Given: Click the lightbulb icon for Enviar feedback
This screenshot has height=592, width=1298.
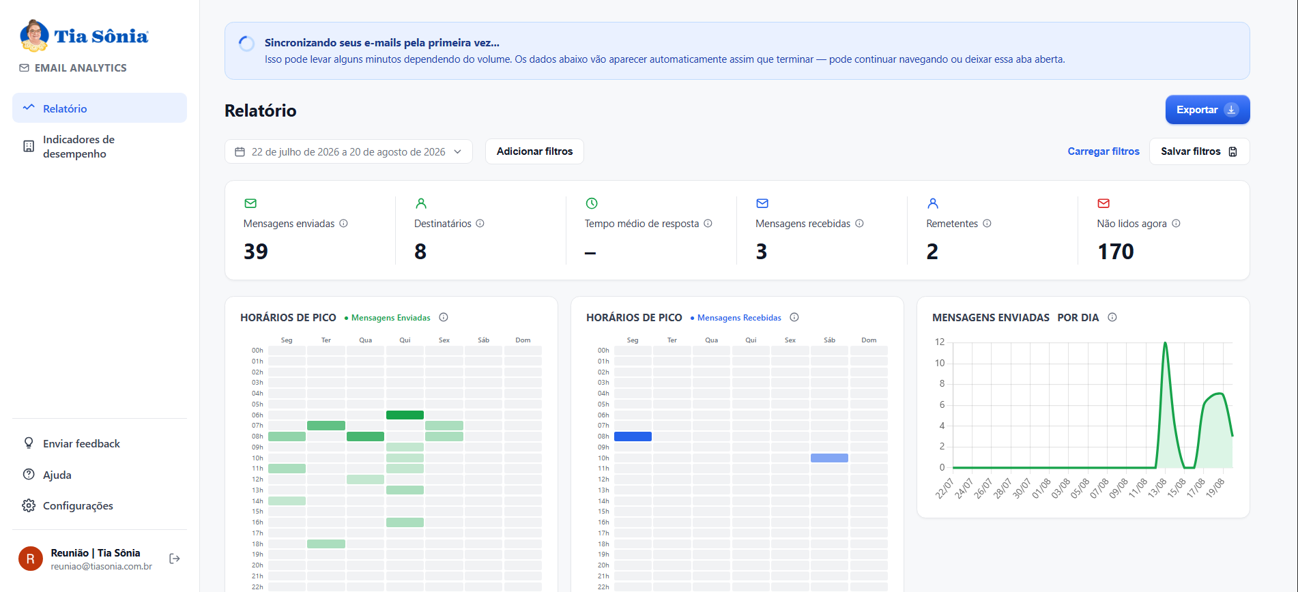Looking at the screenshot, I should pyautogui.click(x=29, y=443).
